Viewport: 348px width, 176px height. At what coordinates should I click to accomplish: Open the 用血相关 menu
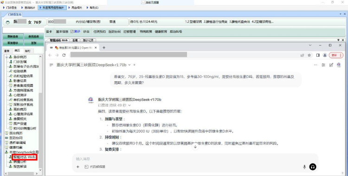point(75,8)
